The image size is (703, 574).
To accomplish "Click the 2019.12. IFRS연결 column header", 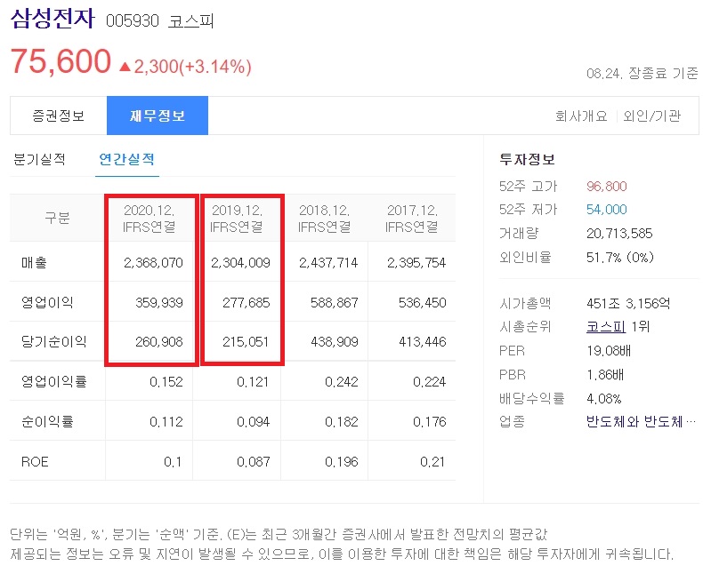I will click(x=237, y=219).
